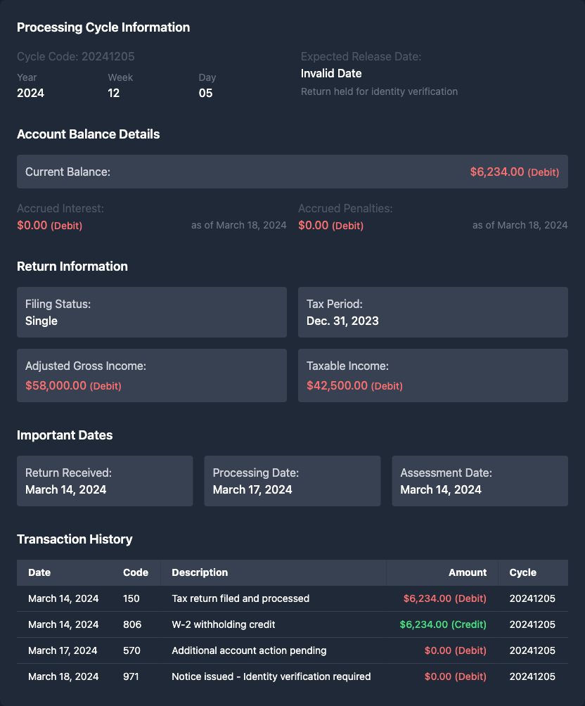Select the Cycle Code 20241205 text
This screenshot has height=706, width=585.
(x=76, y=56)
